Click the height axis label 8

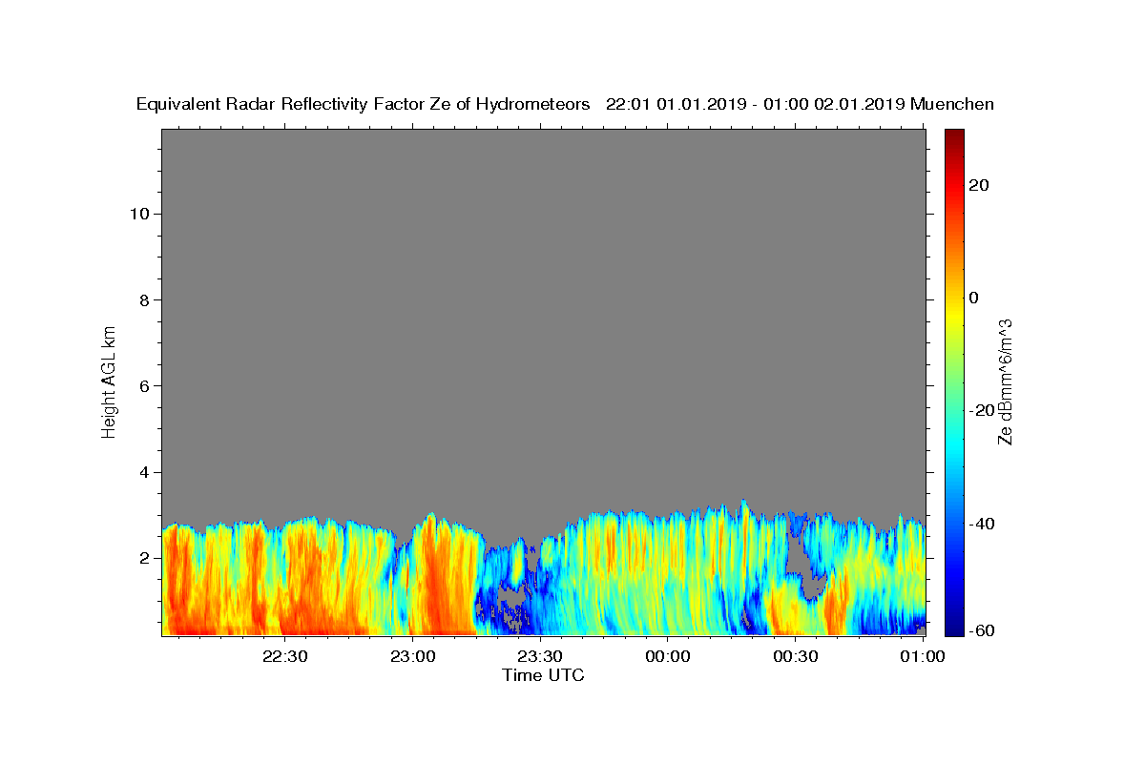(x=145, y=300)
